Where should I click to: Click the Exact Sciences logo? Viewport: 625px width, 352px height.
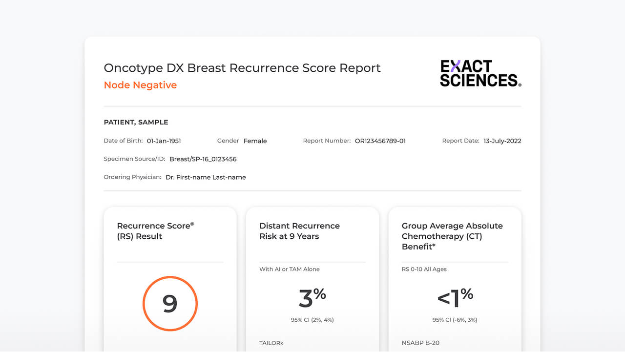pyautogui.click(x=480, y=74)
